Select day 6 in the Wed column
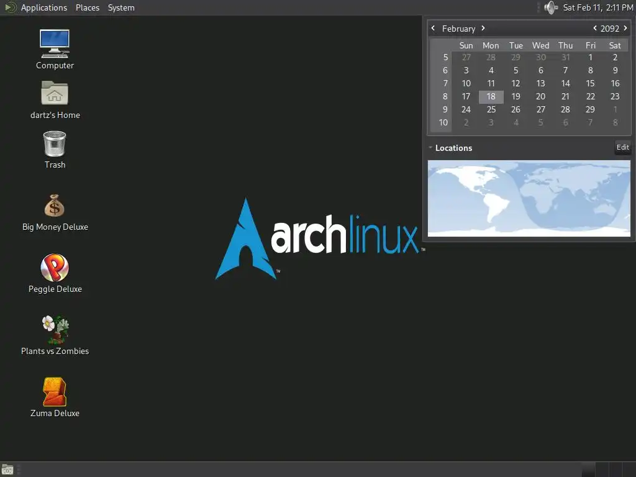 540,71
